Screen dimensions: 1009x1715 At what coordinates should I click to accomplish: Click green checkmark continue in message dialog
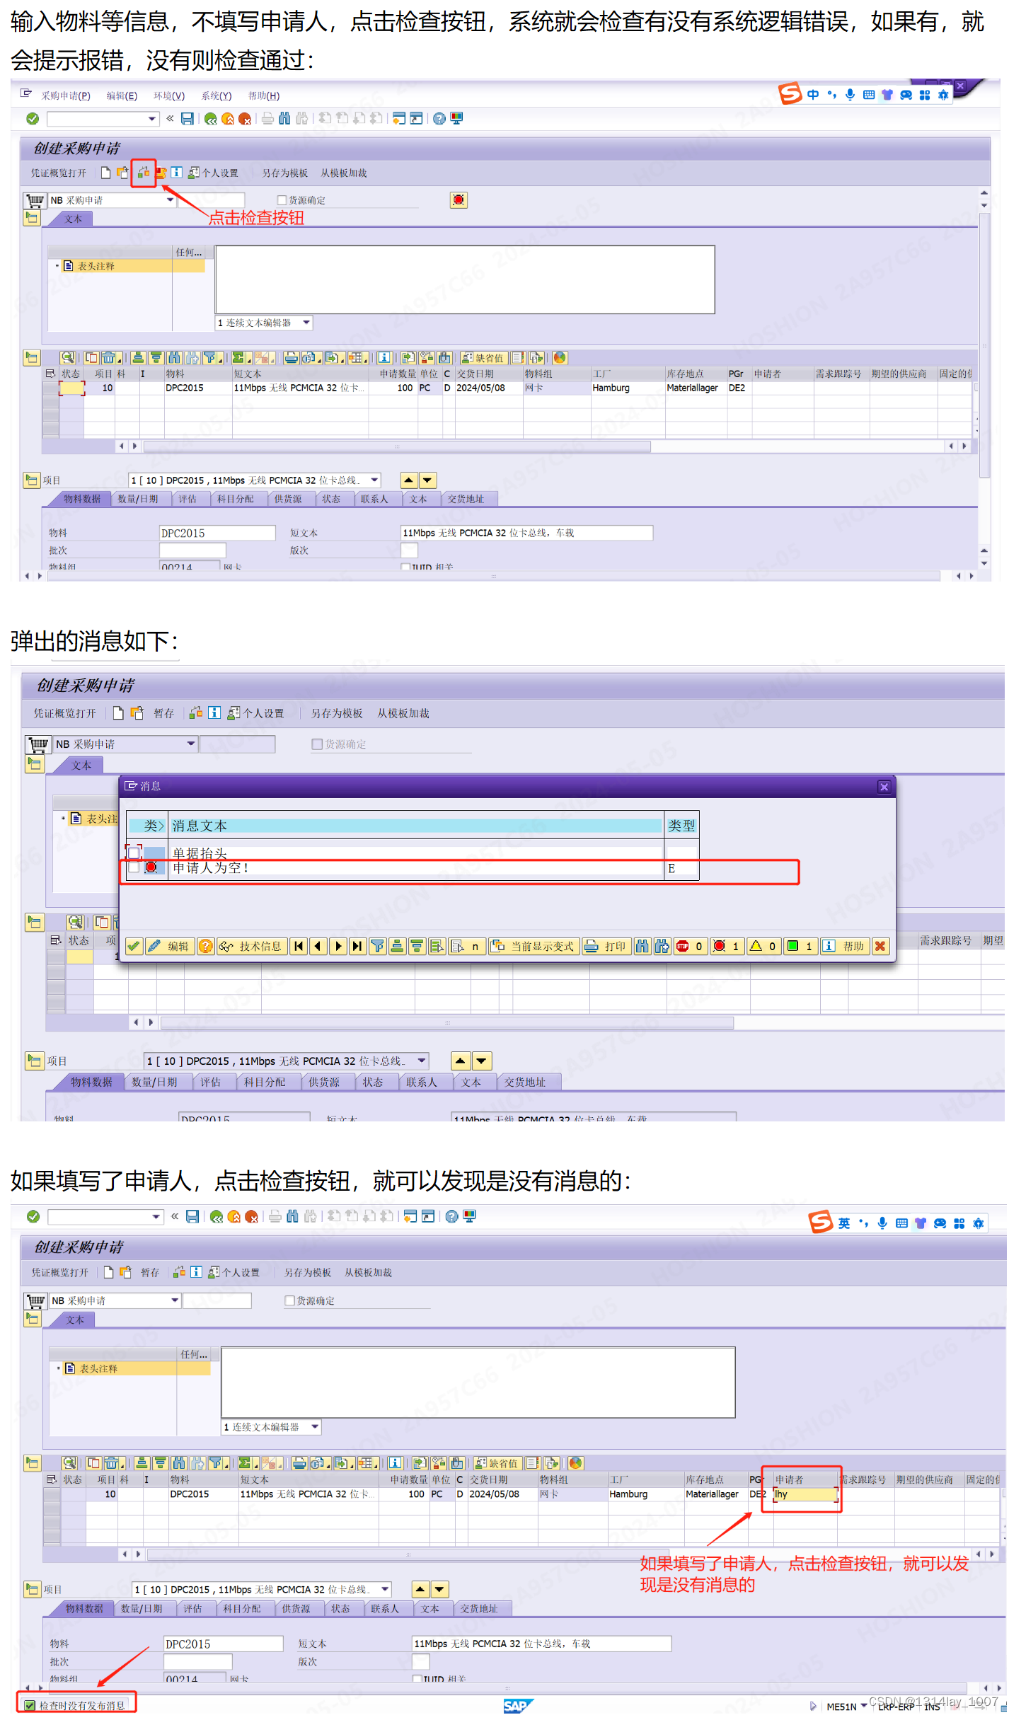[x=134, y=946]
